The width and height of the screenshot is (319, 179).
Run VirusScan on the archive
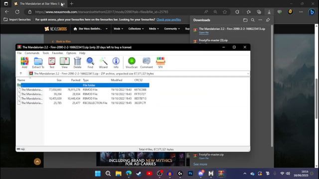click(132, 63)
